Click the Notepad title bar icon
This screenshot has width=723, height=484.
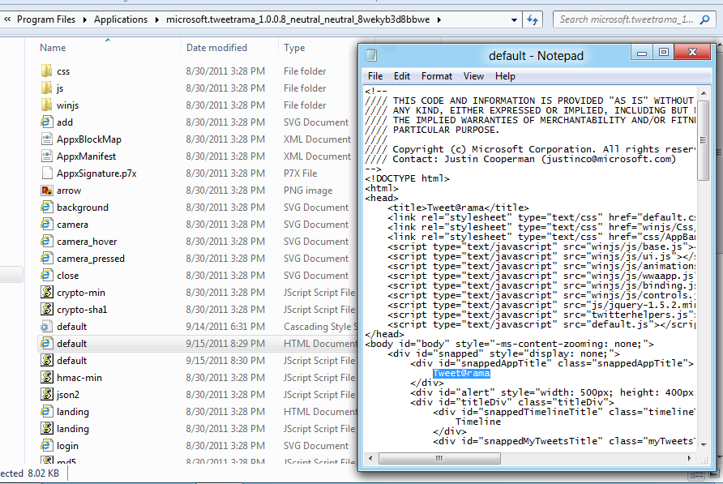tap(372, 56)
